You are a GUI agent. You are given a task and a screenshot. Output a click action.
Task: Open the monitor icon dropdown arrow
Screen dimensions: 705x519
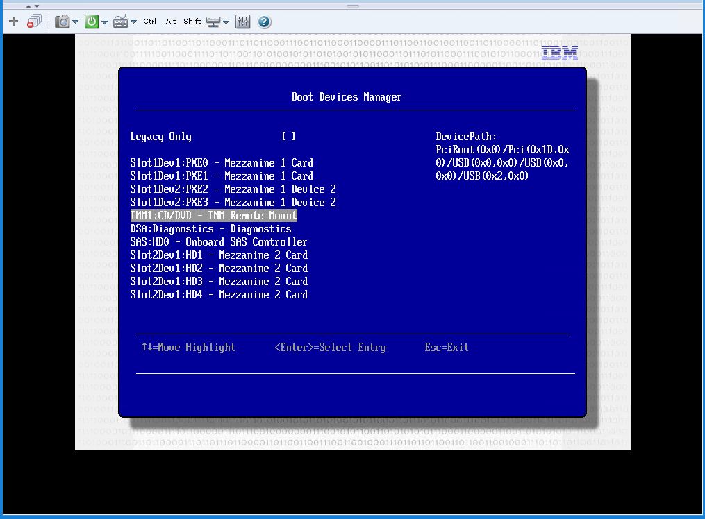pyautogui.click(x=226, y=21)
